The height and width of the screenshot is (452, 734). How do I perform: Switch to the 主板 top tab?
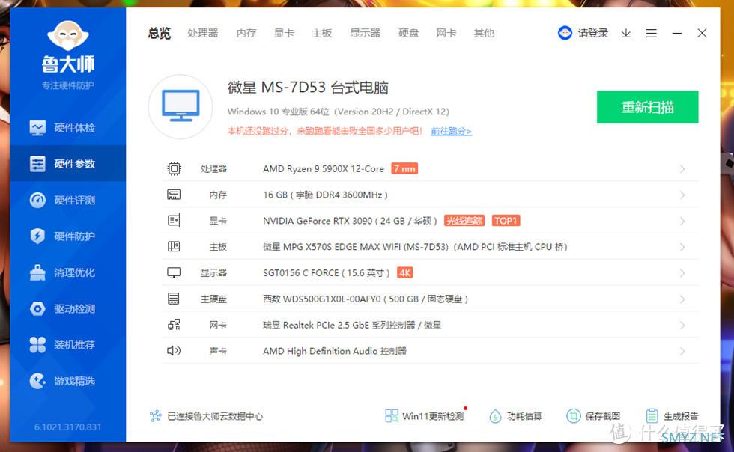coord(321,33)
